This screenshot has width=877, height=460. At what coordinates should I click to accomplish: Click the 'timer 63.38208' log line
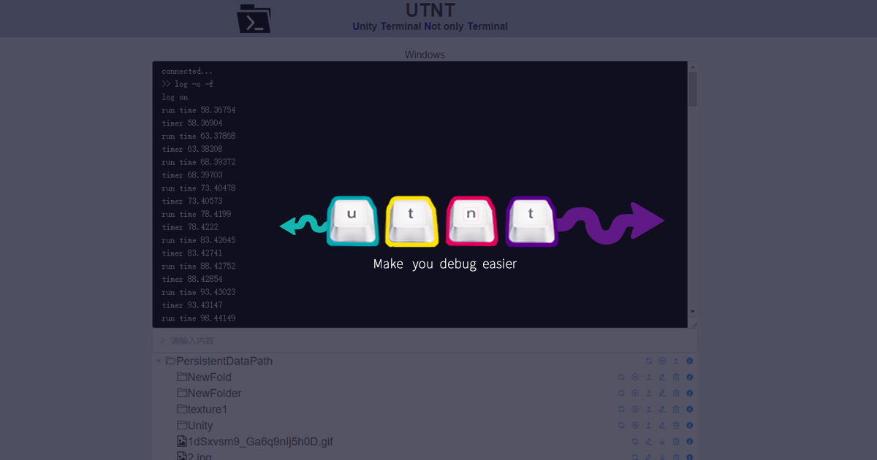point(192,149)
